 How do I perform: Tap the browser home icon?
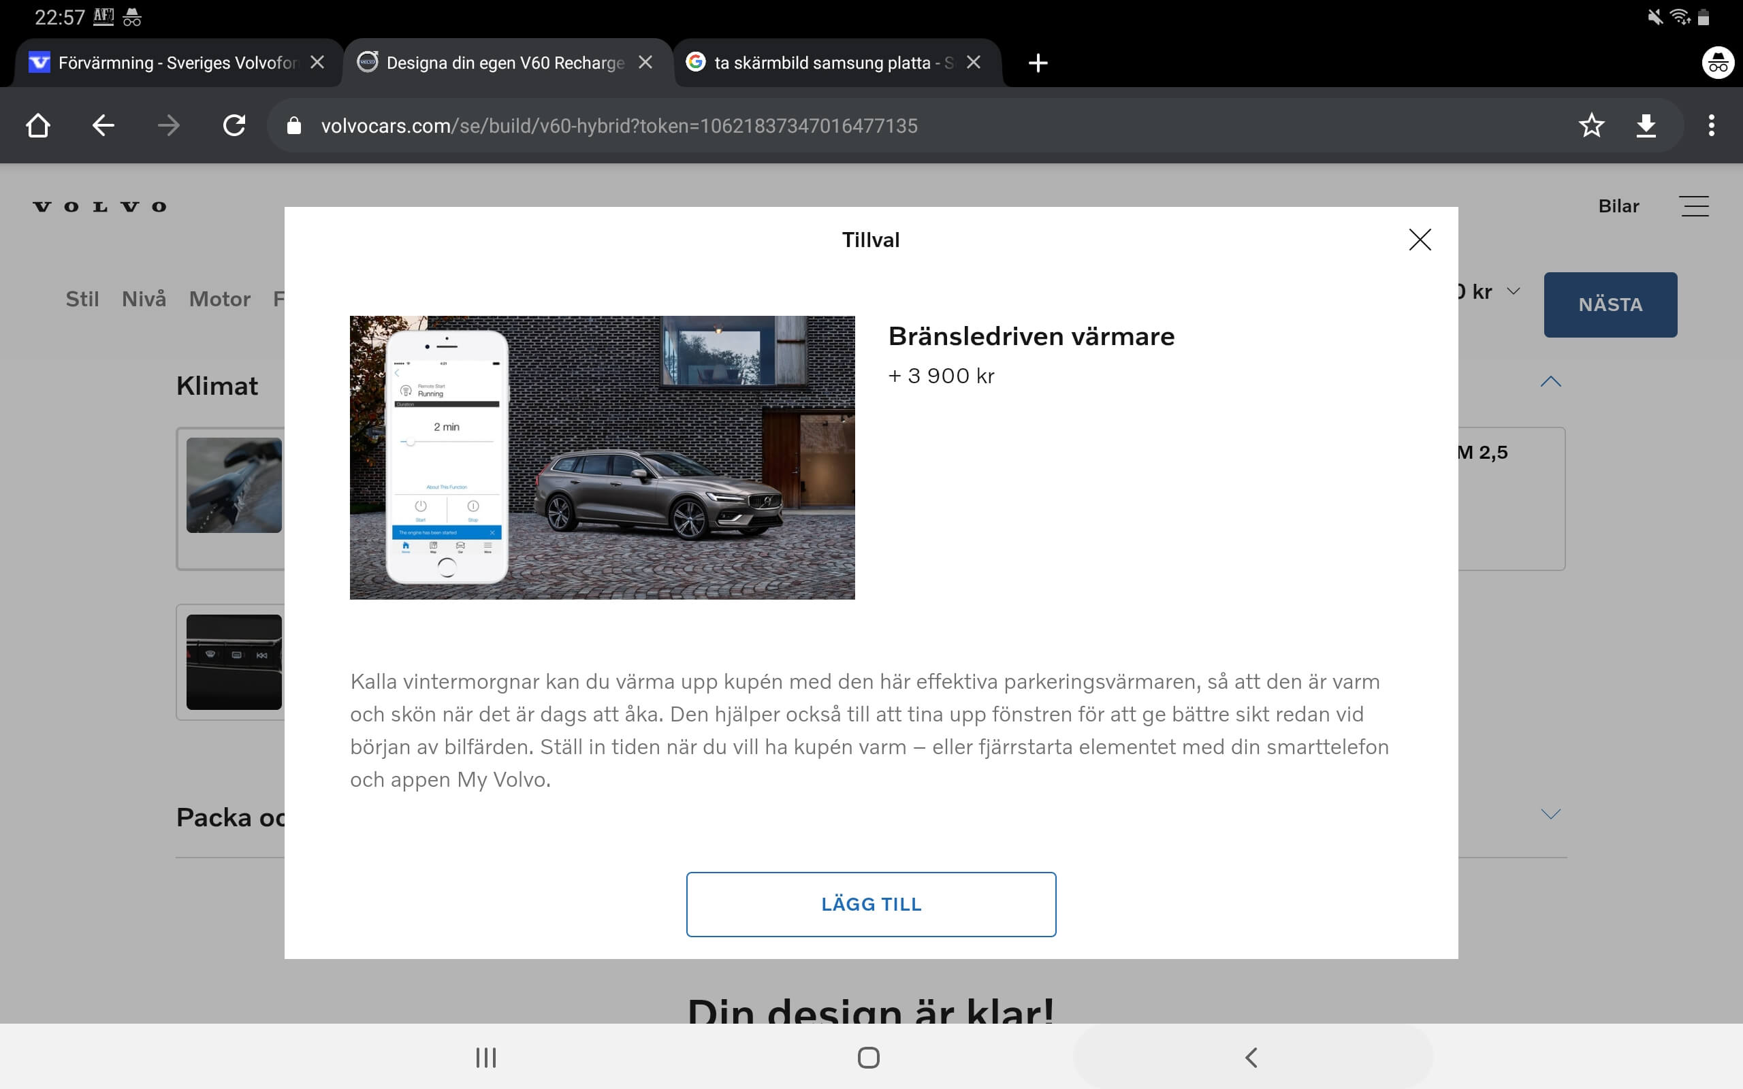37,125
